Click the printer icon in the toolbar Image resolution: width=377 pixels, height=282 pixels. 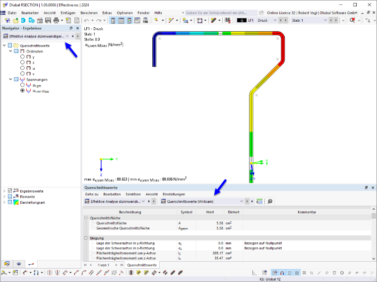[x=56, y=20]
